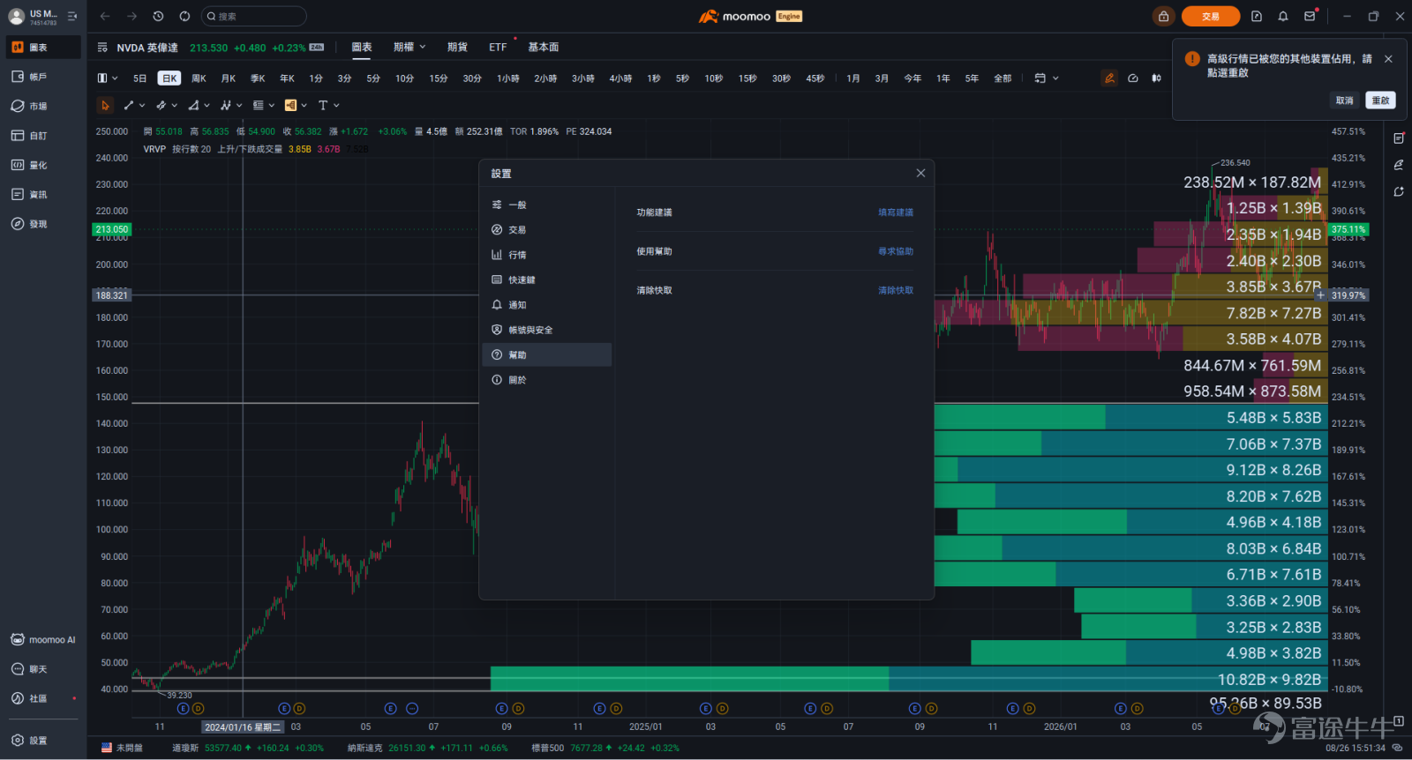Click the lock icon in title bar

tap(1163, 16)
